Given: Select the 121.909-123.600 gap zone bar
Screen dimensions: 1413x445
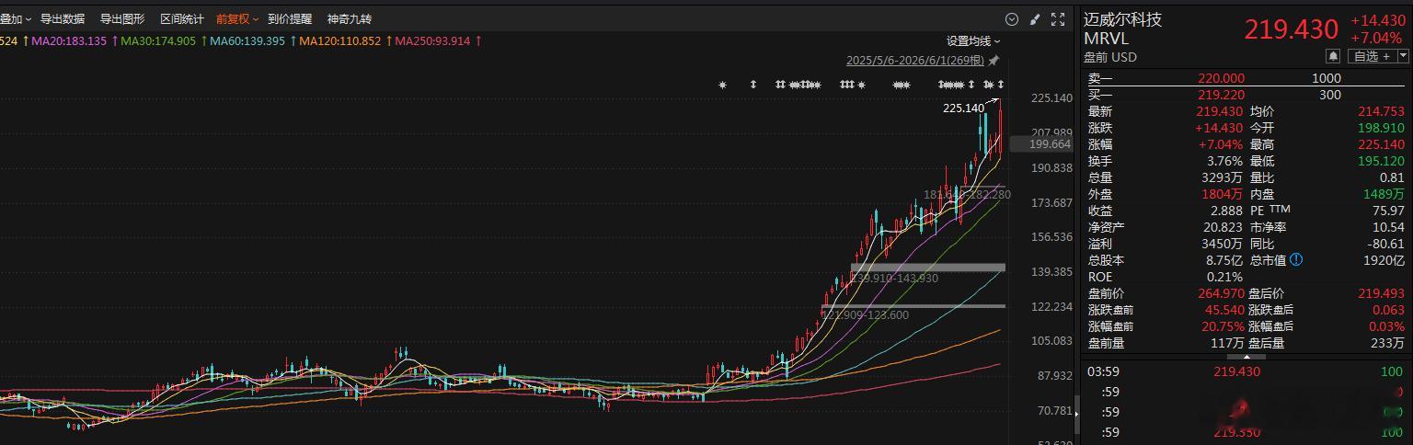Looking at the screenshot, I should click(x=913, y=305).
